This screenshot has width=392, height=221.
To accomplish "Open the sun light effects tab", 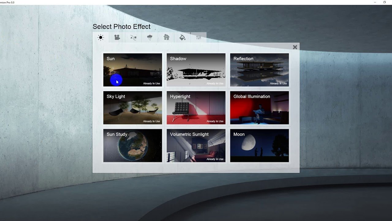I will pos(101,38).
